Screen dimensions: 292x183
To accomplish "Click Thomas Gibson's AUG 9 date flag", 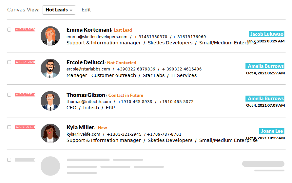I will [x=25, y=95].
